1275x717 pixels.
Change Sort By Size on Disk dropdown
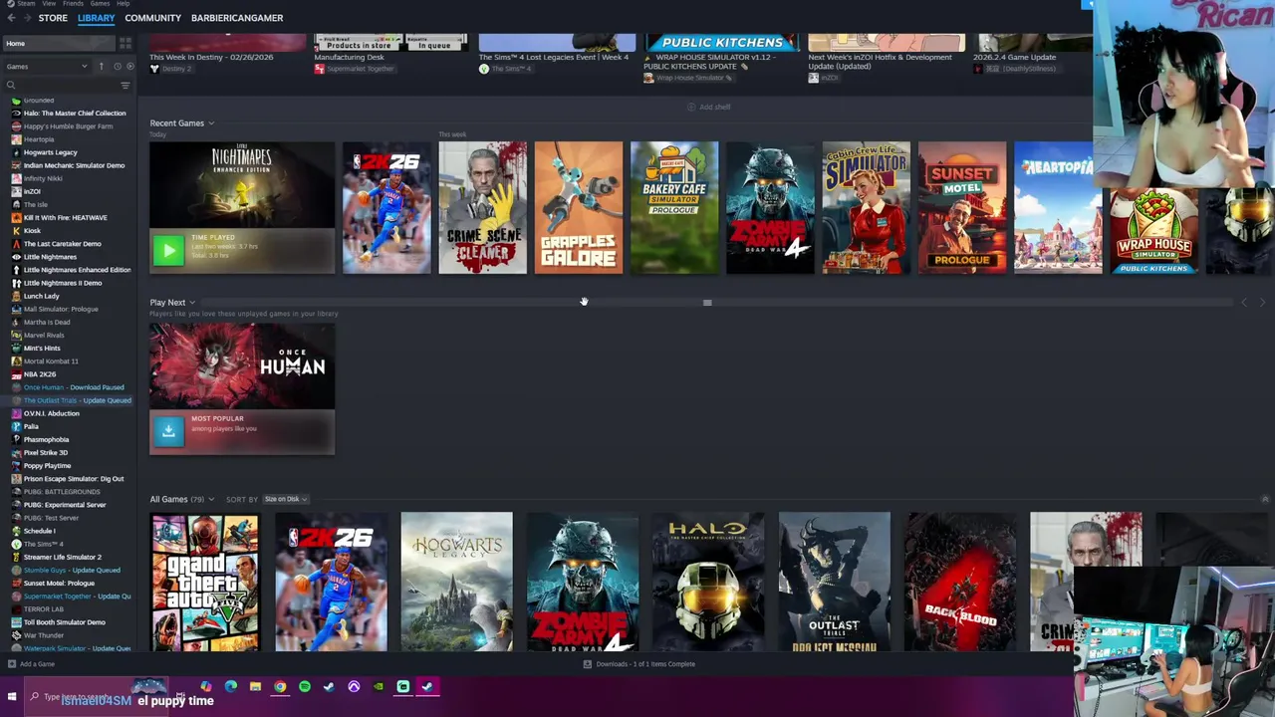click(x=287, y=499)
